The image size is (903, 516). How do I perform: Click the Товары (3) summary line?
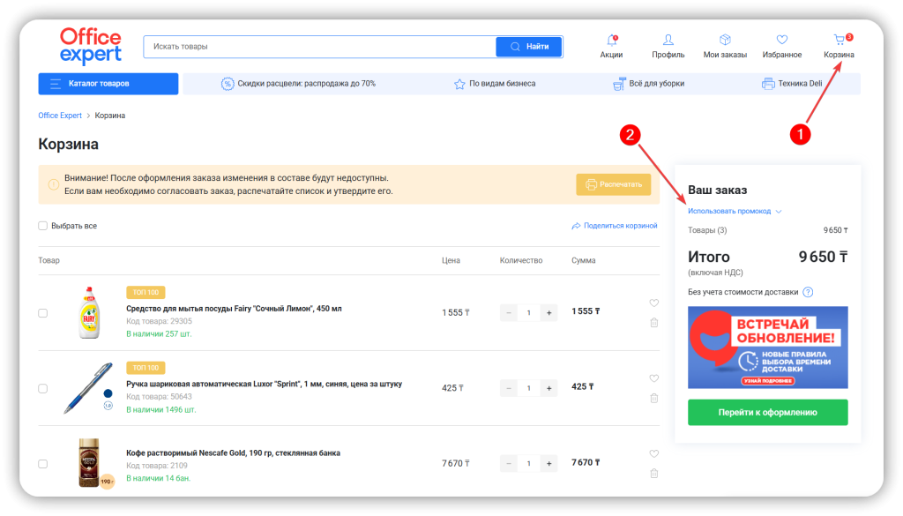coord(768,230)
